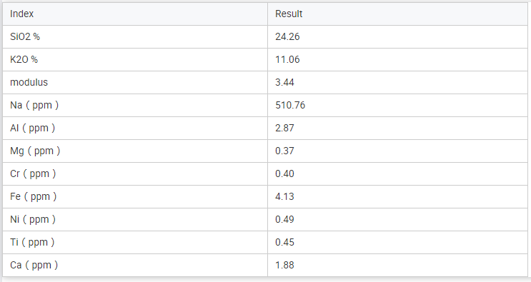The width and height of the screenshot is (531, 282).
Task: Click the Result column header
Action: [x=289, y=14]
